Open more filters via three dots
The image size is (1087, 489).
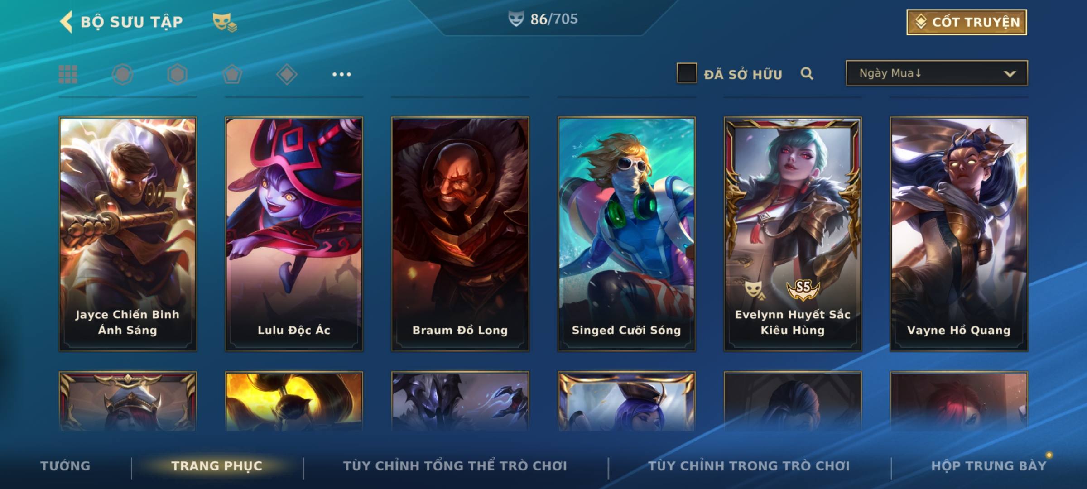[x=341, y=74]
